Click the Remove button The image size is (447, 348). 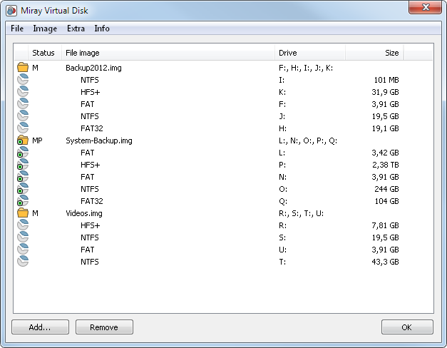tap(104, 327)
